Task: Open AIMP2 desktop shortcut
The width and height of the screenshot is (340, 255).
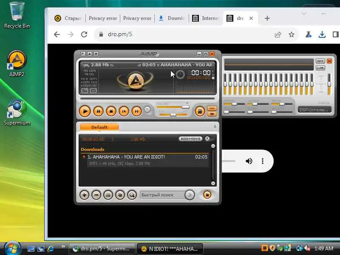Action: click(x=17, y=63)
